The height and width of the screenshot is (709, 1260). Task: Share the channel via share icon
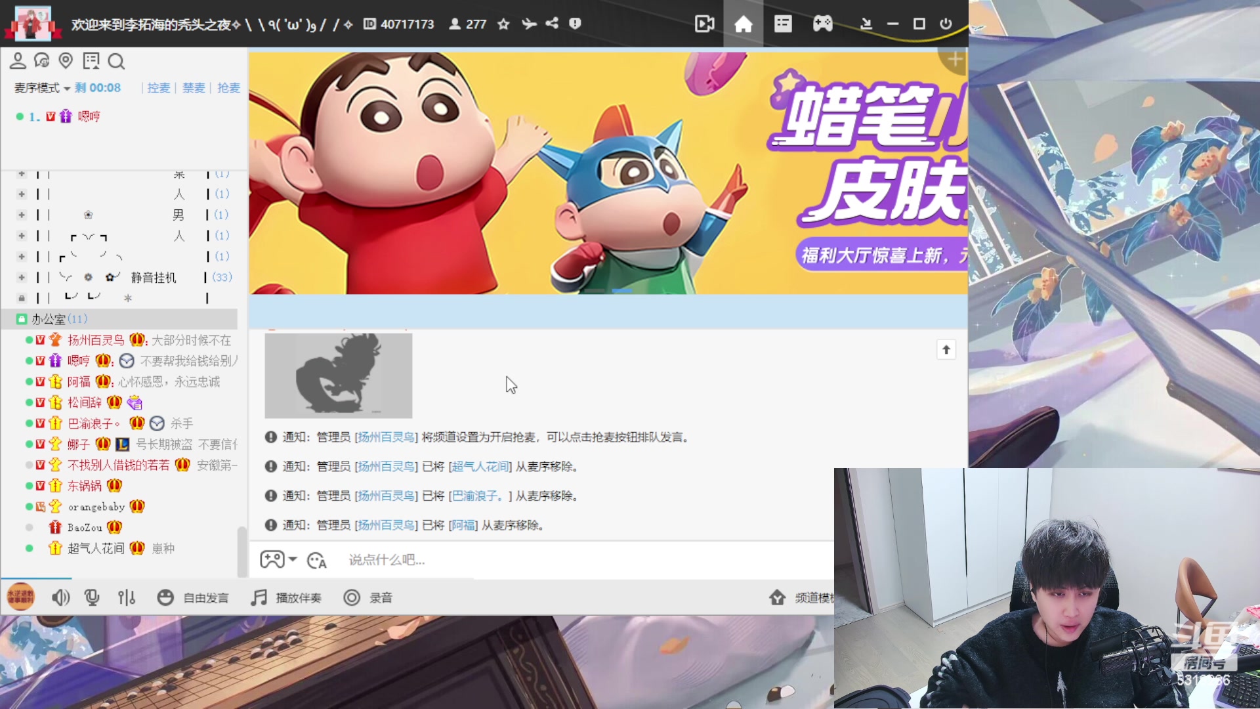point(552,24)
